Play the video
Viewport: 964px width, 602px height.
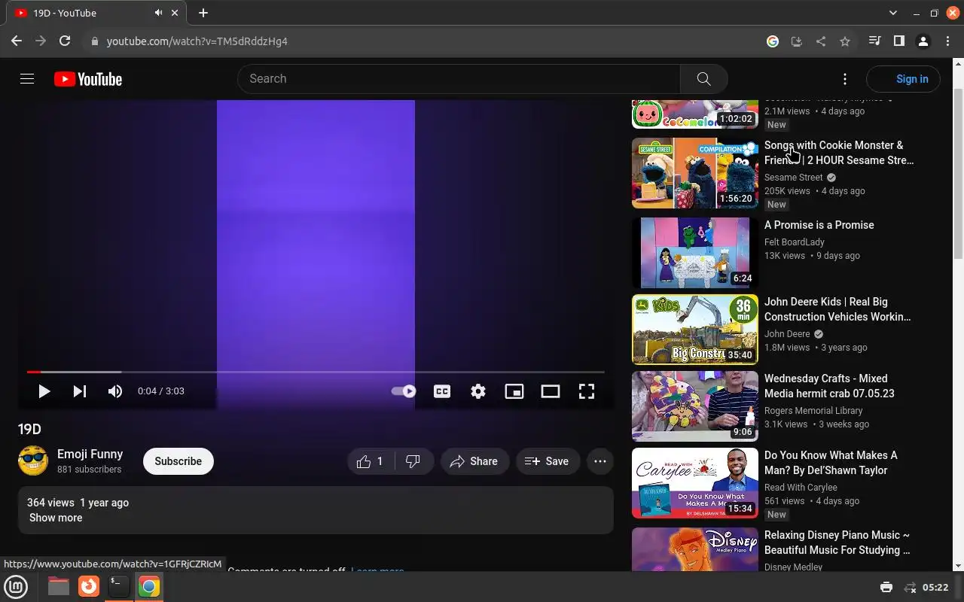44,391
